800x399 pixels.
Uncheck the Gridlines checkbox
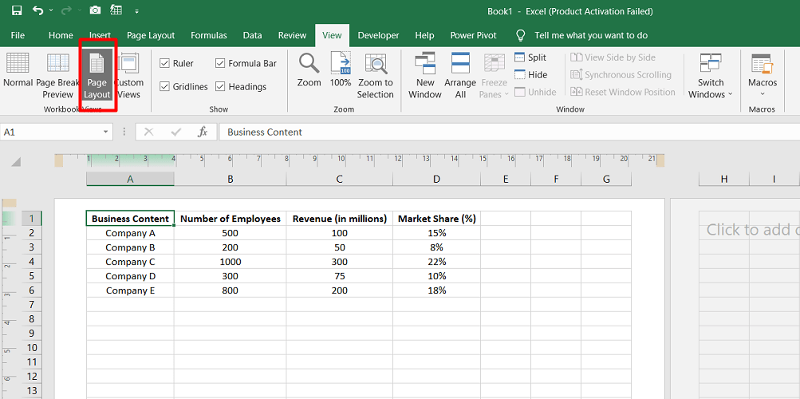pyautogui.click(x=164, y=87)
